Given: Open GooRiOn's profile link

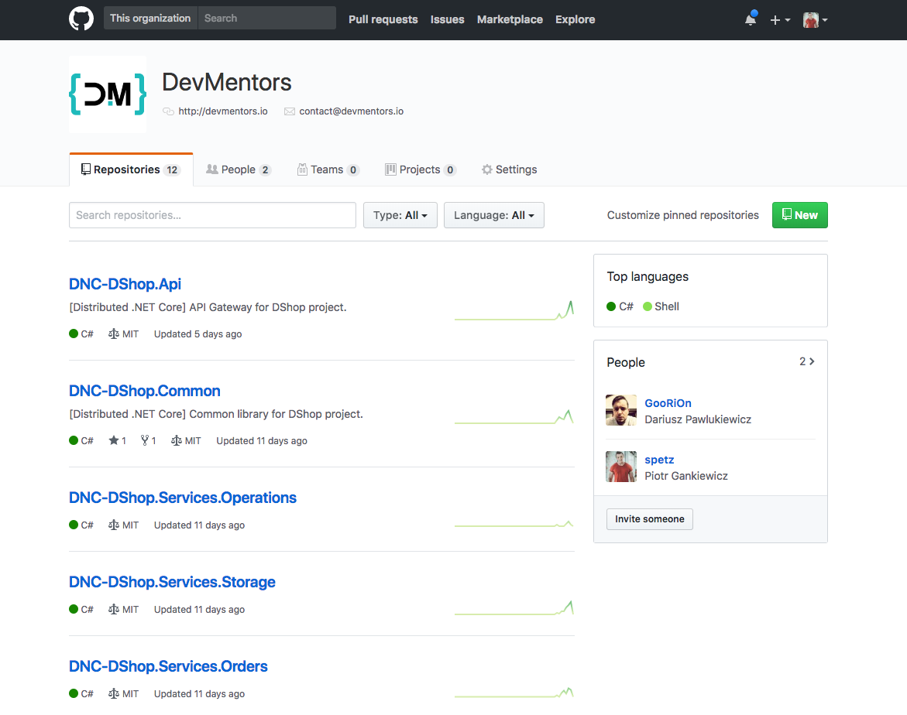Looking at the screenshot, I should [668, 403].
